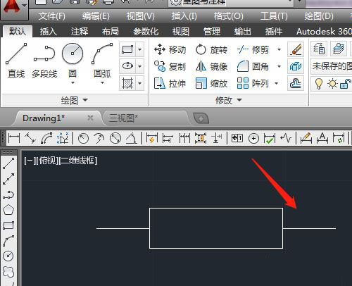The height and width of the screenshot is (286, 352).
Task: Click the new drawing tab plus button
Action: (x=201, y=118)
